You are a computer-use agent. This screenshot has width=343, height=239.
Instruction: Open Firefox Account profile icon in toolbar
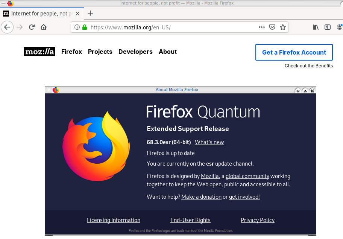(340, 27)
